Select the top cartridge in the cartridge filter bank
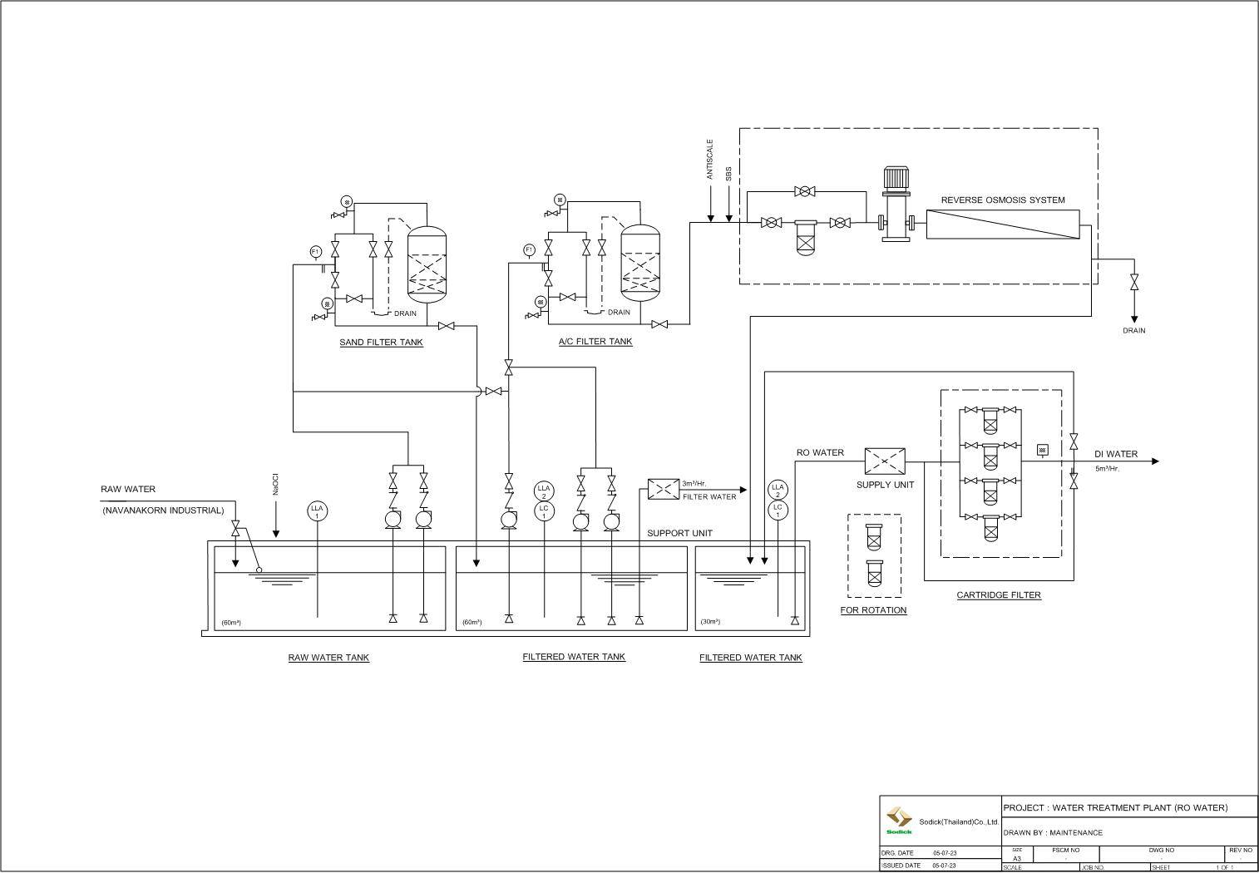This screenshot has width=1259, height=873. pyautogui.click(x=990, y=421)
